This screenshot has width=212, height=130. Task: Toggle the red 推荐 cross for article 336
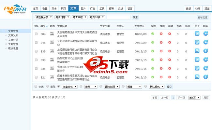[161, 69]
